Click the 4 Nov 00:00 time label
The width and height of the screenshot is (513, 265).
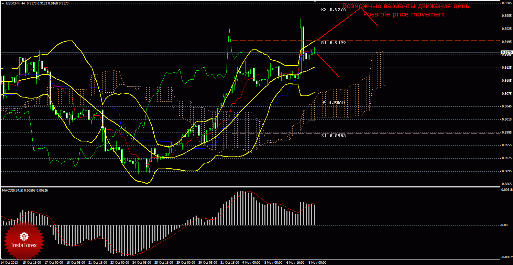pyautogui.click(x=252, y=263)
